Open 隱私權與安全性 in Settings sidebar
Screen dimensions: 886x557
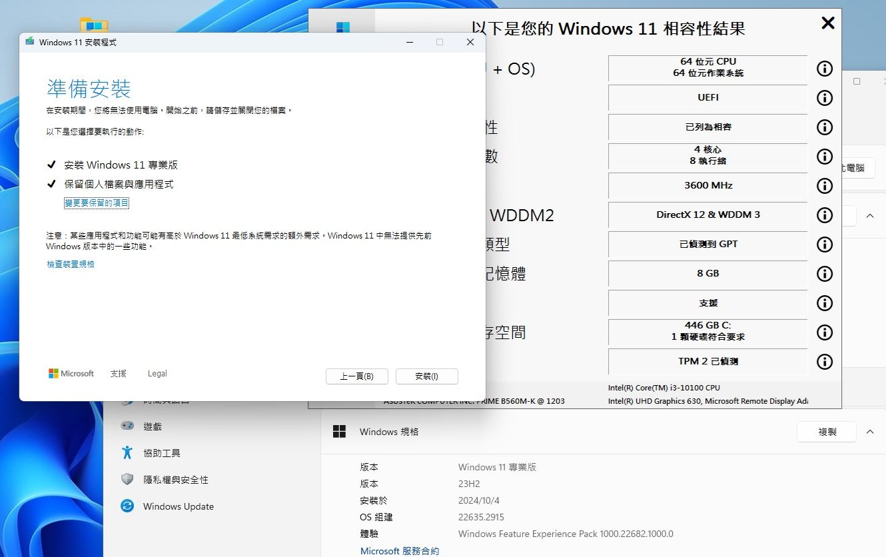176,480
